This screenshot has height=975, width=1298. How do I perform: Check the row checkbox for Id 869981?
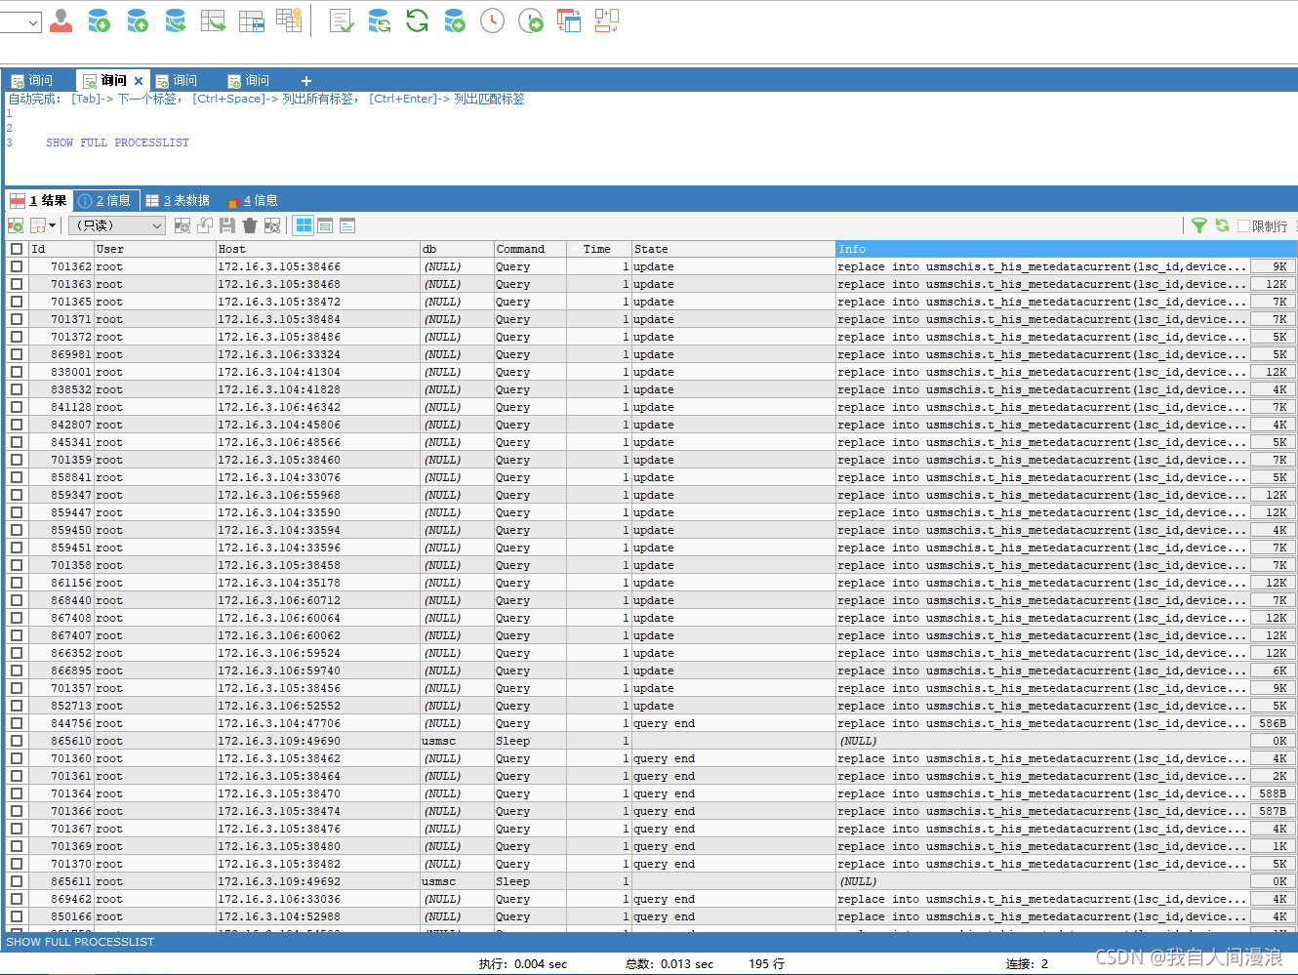(17, 354)
